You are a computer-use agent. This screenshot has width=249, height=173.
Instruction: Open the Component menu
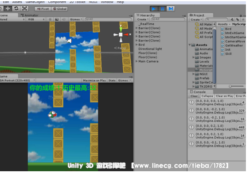tap(57, 2)
